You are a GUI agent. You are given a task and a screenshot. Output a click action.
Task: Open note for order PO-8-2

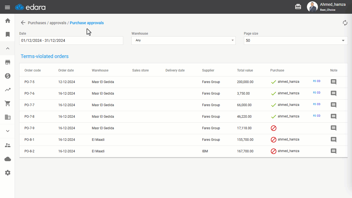[334, 151]
